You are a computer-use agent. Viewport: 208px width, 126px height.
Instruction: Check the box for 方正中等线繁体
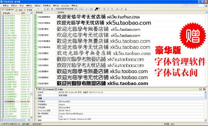[x=36, y=41]
